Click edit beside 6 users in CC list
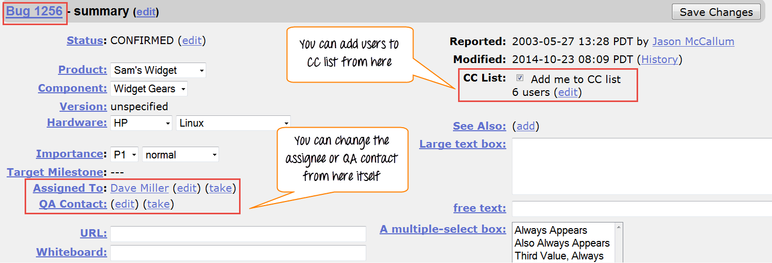 [568, 93]
